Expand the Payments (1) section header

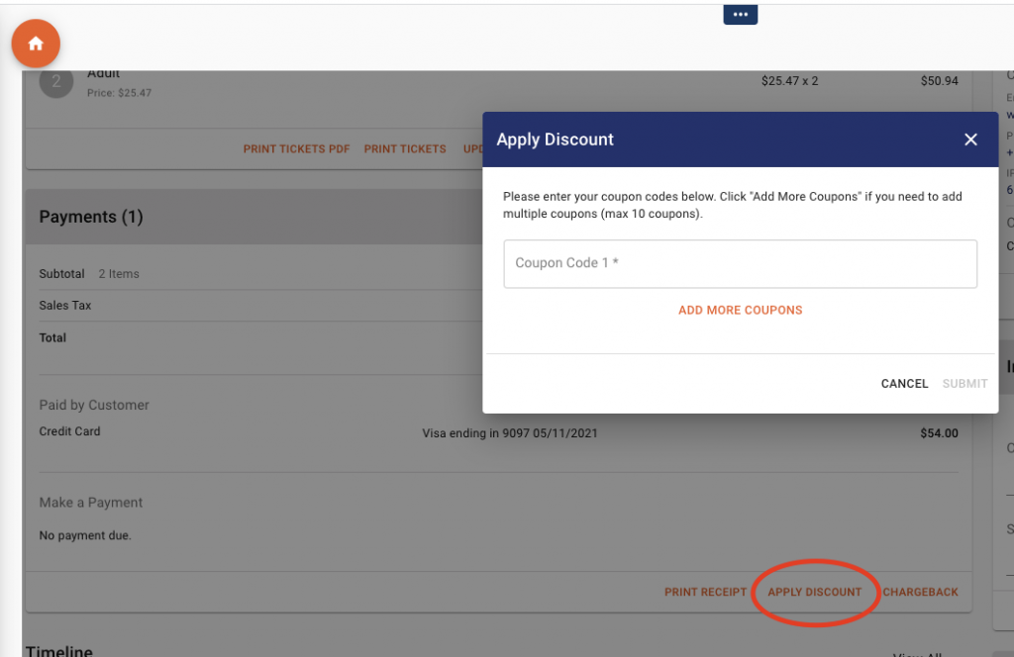click(90, 217)
